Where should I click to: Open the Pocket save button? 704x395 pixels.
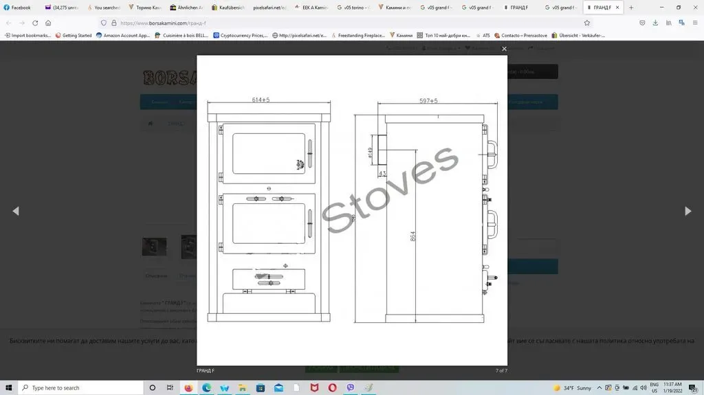[x=642, y=23]
